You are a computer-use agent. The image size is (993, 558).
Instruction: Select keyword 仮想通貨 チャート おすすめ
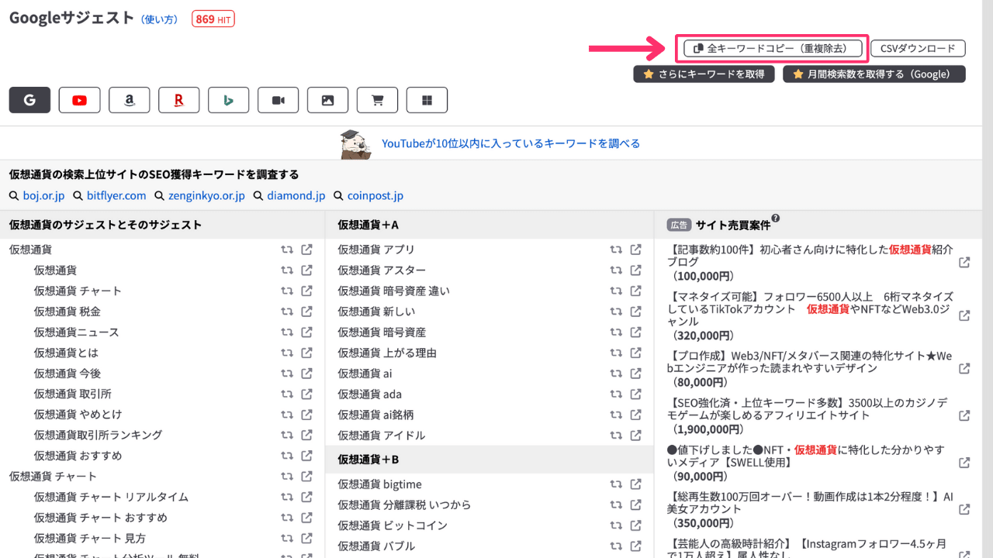pyautogui.click(x=100, y=518)
